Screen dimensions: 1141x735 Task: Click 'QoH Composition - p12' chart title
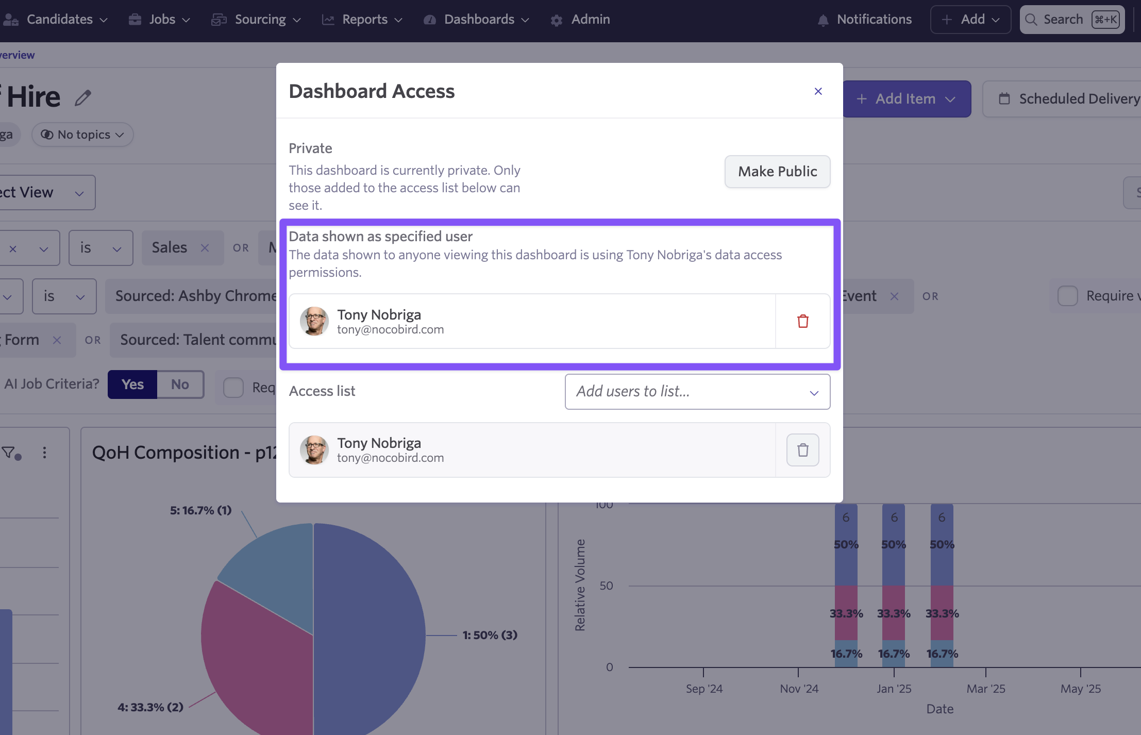pyautogui.click(x=184, y=453)
